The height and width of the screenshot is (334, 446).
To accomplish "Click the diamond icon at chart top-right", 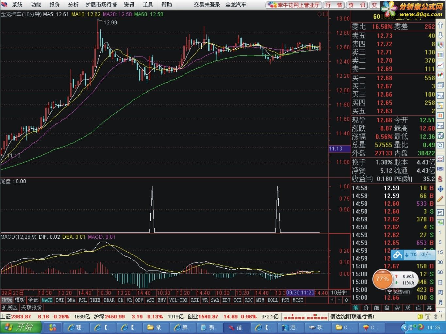I will (x=319, y=14).
